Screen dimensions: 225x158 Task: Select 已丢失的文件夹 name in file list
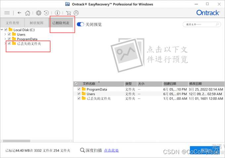[x=99, y=99]
